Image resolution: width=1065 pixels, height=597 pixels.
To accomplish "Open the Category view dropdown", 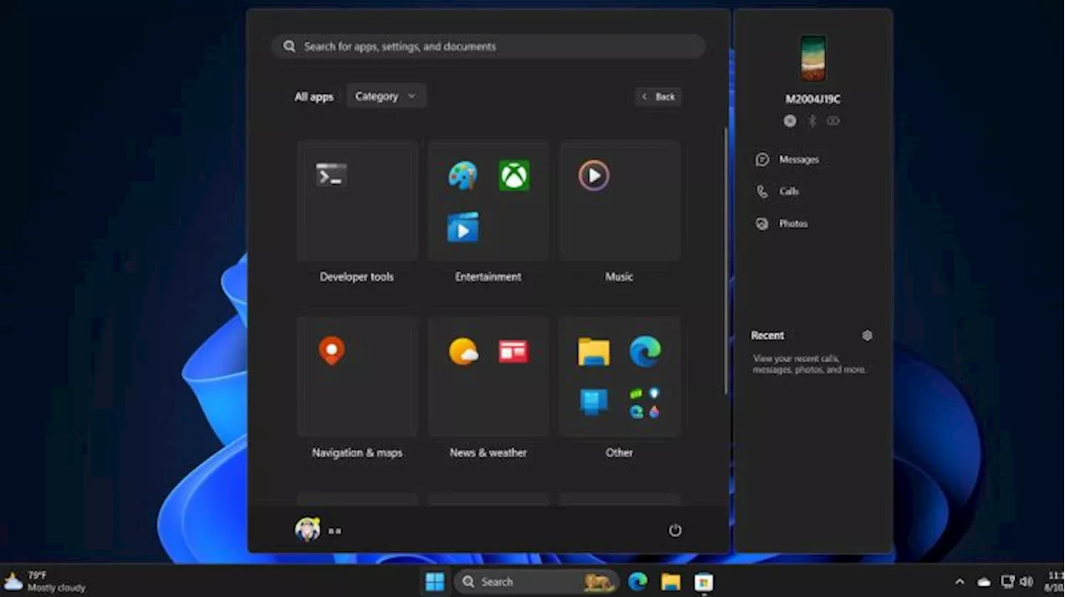I will pyautogui.click(x=386, y=96).
